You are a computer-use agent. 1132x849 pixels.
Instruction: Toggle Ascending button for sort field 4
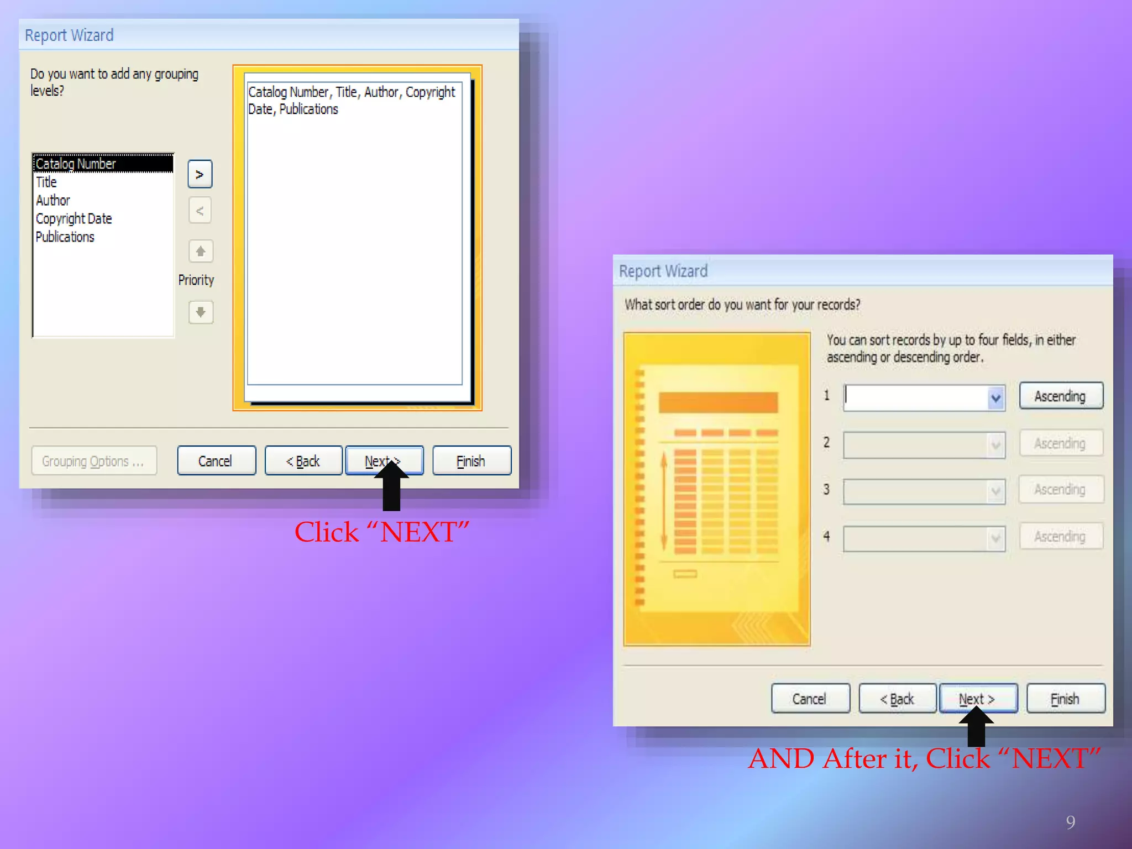(1061, 537)
